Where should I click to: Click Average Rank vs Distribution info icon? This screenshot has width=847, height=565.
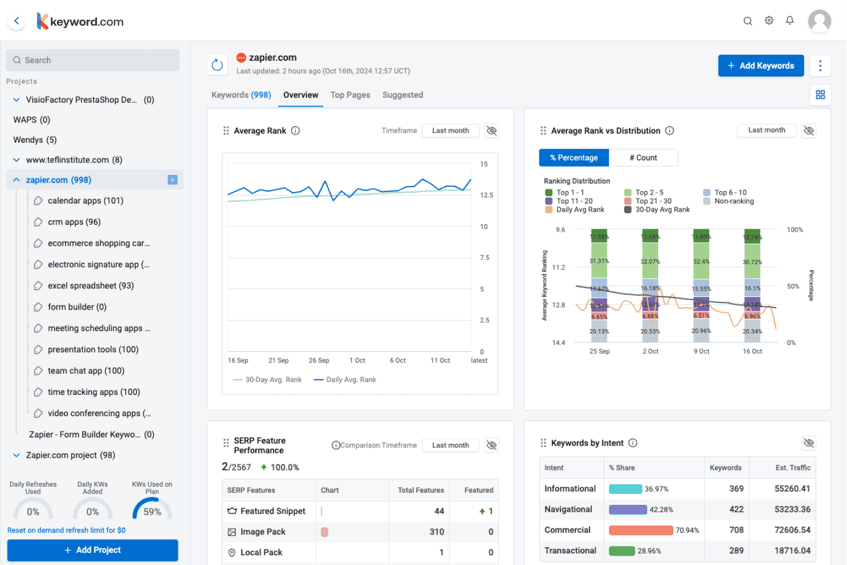click(x=670, y=131)
